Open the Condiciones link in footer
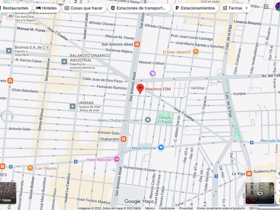The height and width of the screenshot is (210, 280). point(167,208)
